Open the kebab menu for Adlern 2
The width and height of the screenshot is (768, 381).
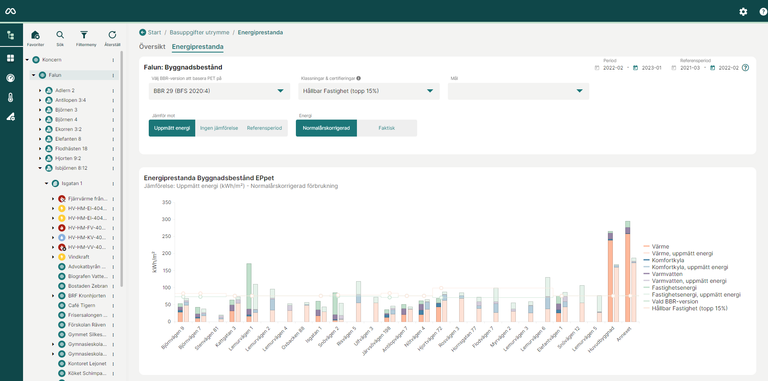[113, 91]
